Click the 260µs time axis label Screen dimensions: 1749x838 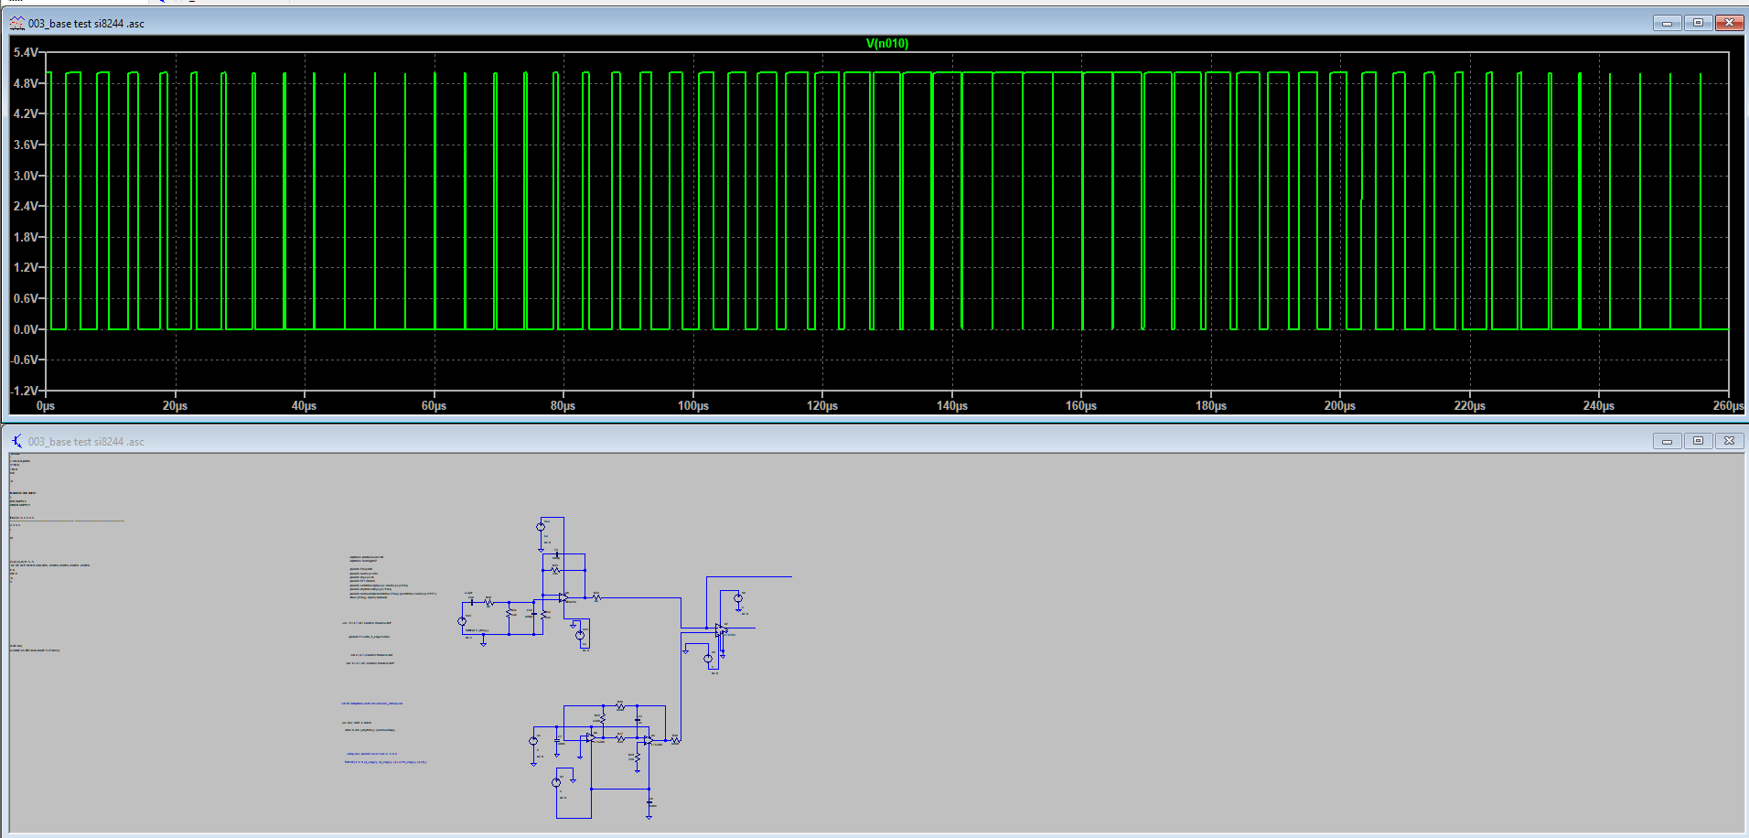click(1728, 405)
